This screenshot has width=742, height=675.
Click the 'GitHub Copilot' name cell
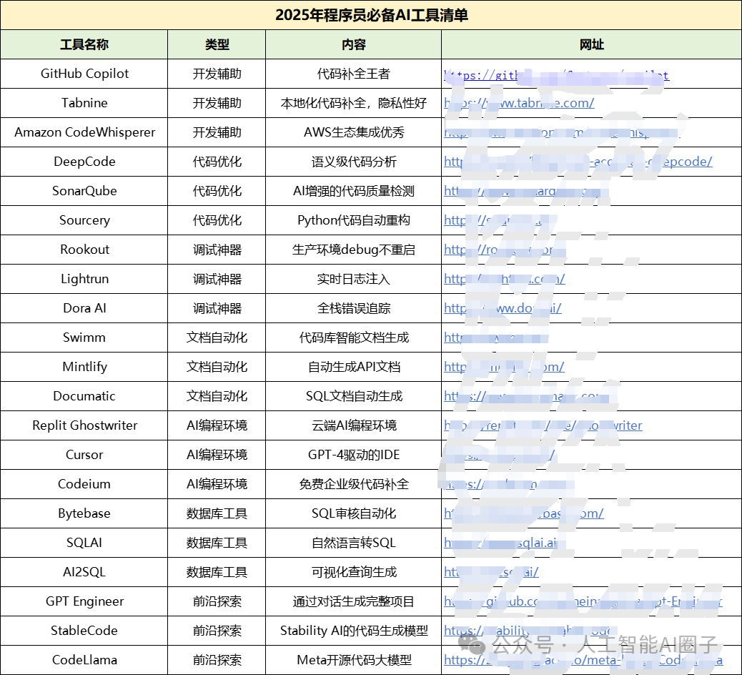(84, 74)
